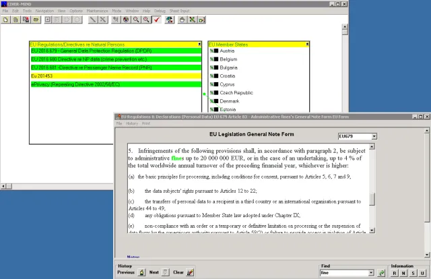Select Austria in EU Member States list
431x279 pixels.
click(227, 51)
